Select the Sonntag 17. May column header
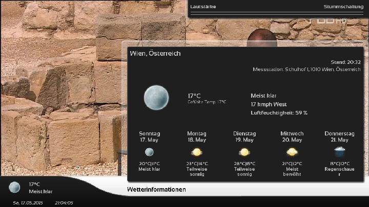This screenshot has width=369, height=207. [149, 136]
